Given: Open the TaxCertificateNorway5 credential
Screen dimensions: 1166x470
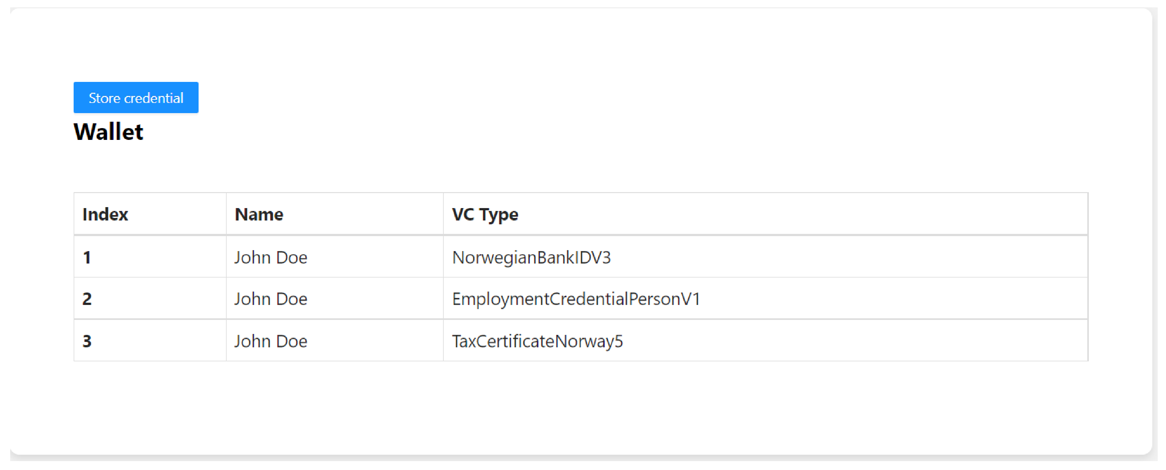Looking at the screenshot, I should click(537, 341).
